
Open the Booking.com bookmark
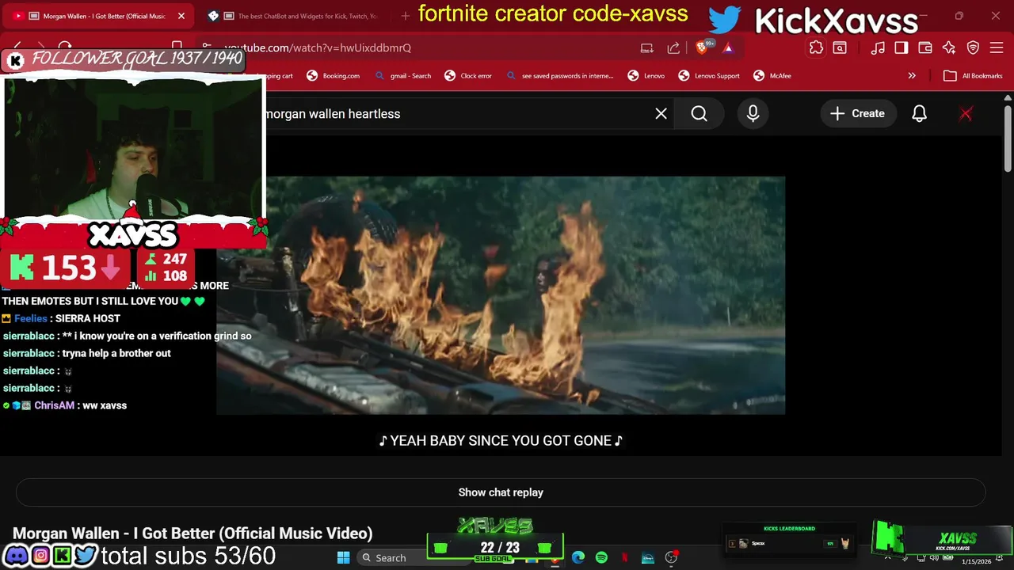point(334,76)
